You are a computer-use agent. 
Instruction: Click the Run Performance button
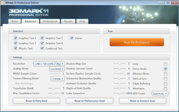[137, 42]
